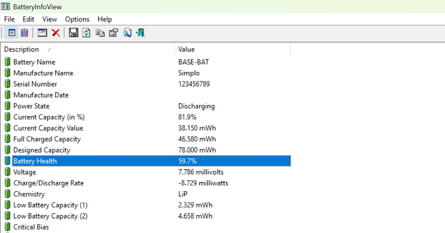This screenshot has width=445, height=233.
Task: Click the 78.000 mWh value
Action: tap(197, 150)
